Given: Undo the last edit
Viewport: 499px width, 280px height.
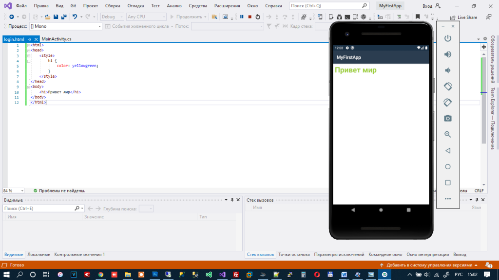Looking at the screenshot, I should [x=75, y=17].
